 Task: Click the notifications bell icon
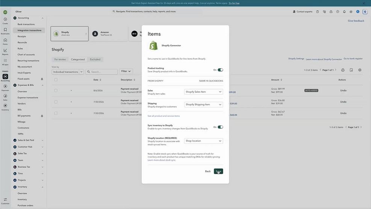tap(344, 12)
